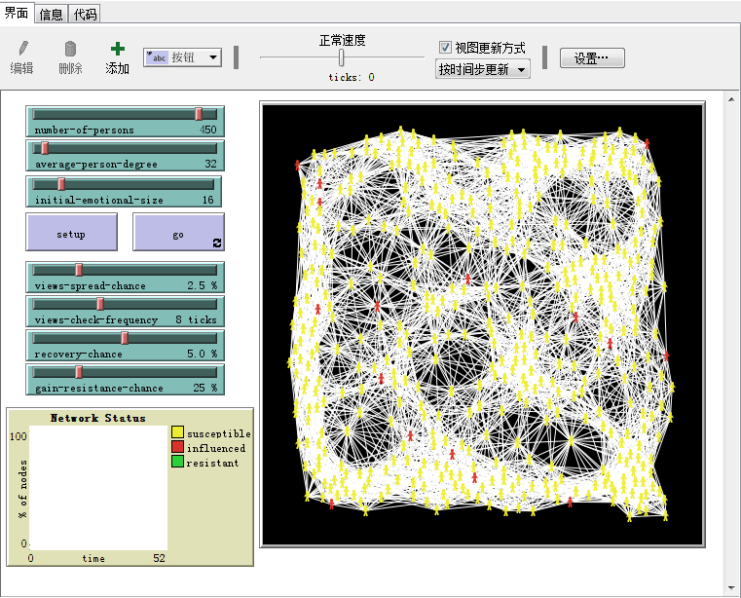Click the speed slider handle
Screen dimensions: 741x598
point(341,58)
